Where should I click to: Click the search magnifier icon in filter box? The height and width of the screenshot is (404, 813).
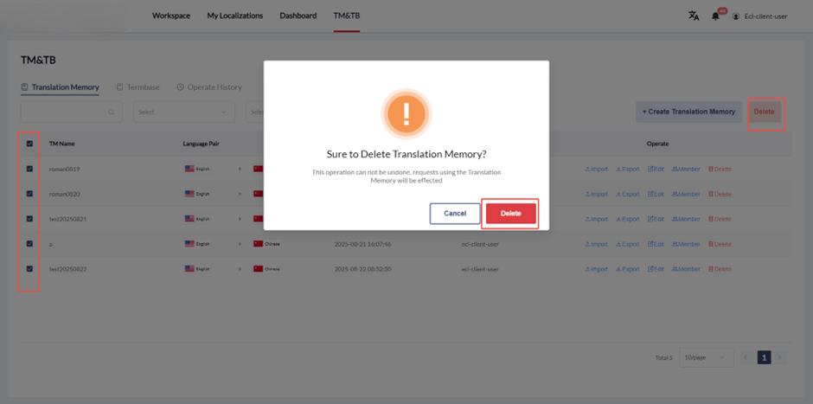(112, 112)
